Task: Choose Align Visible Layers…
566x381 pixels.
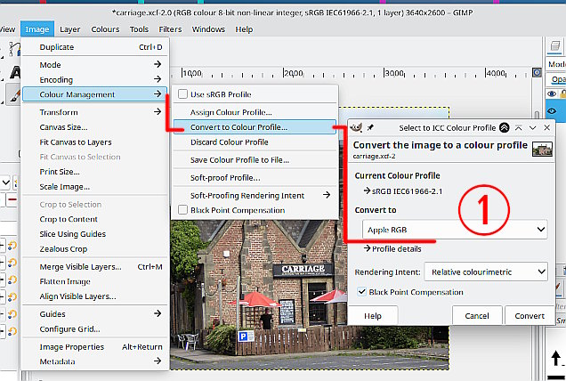Action: coord(95,296)
